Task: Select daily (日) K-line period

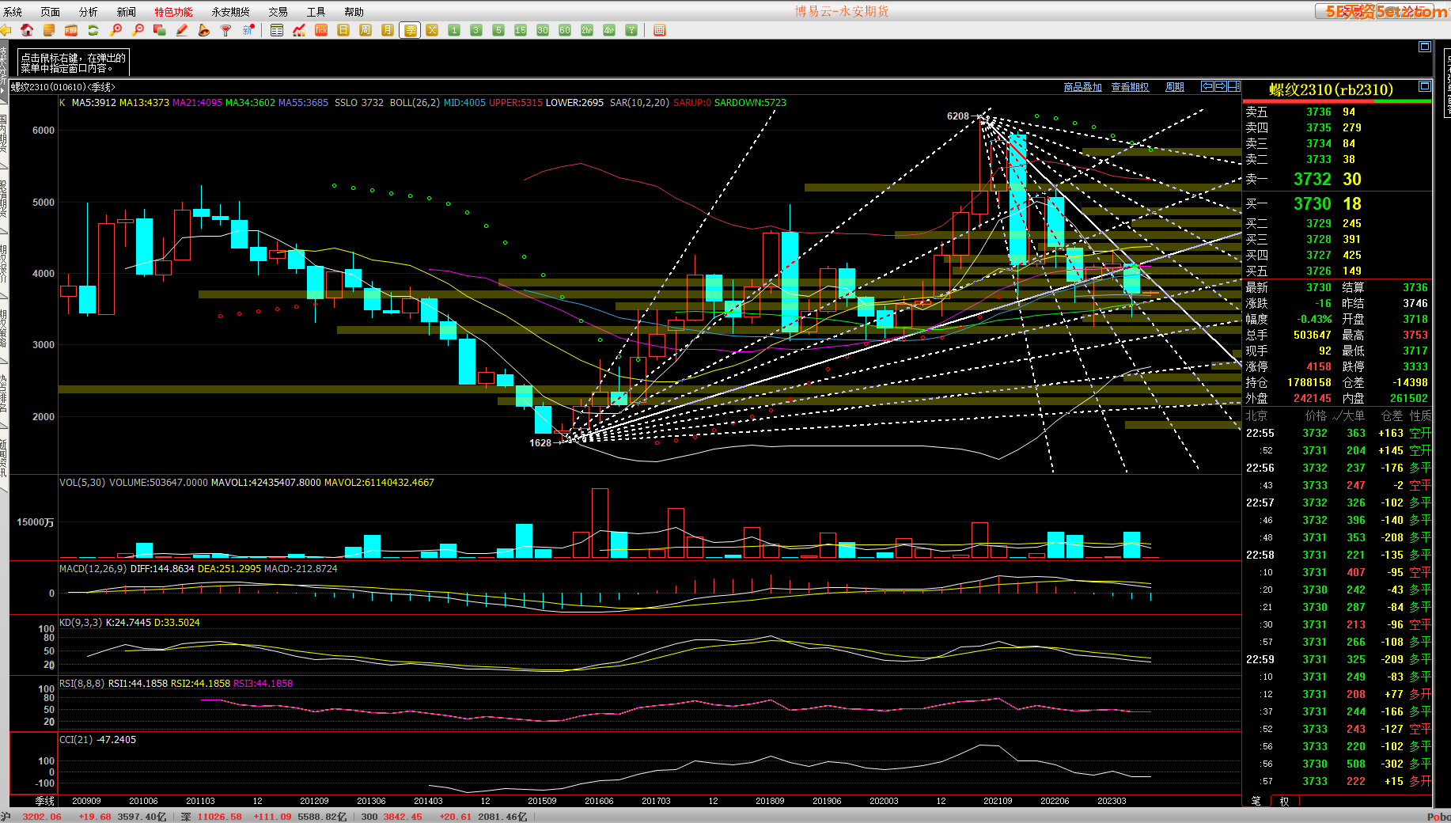Action: (x=343, y=30)
